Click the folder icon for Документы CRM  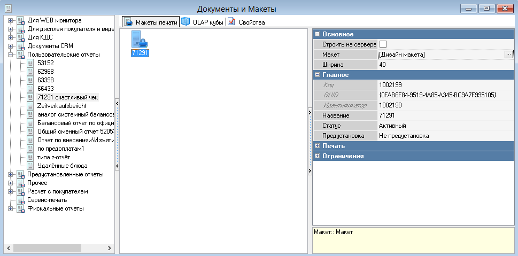(x=20, y=46)
